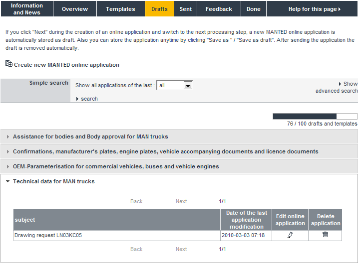The height and width of the screenshot is (264, 359).
Task: Open the Information and News tab
Action: [x=27, y=9]
